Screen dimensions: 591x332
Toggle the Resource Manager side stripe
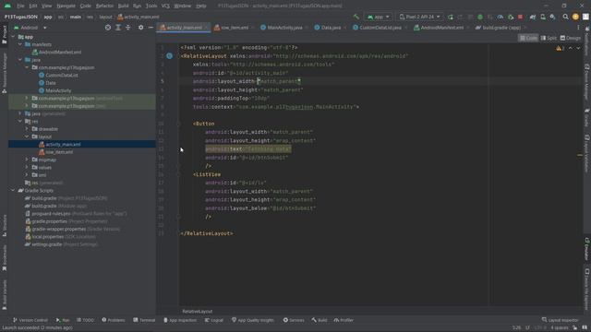click(x=4, y=73)
